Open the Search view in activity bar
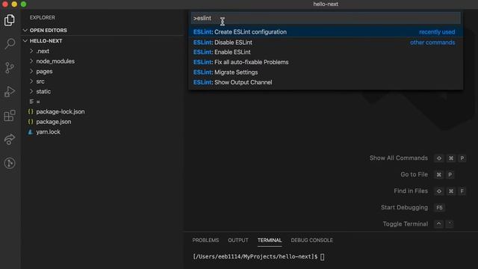Image resolution: width=478 pixels, height=269 pixels. click(x=10, y=43)
